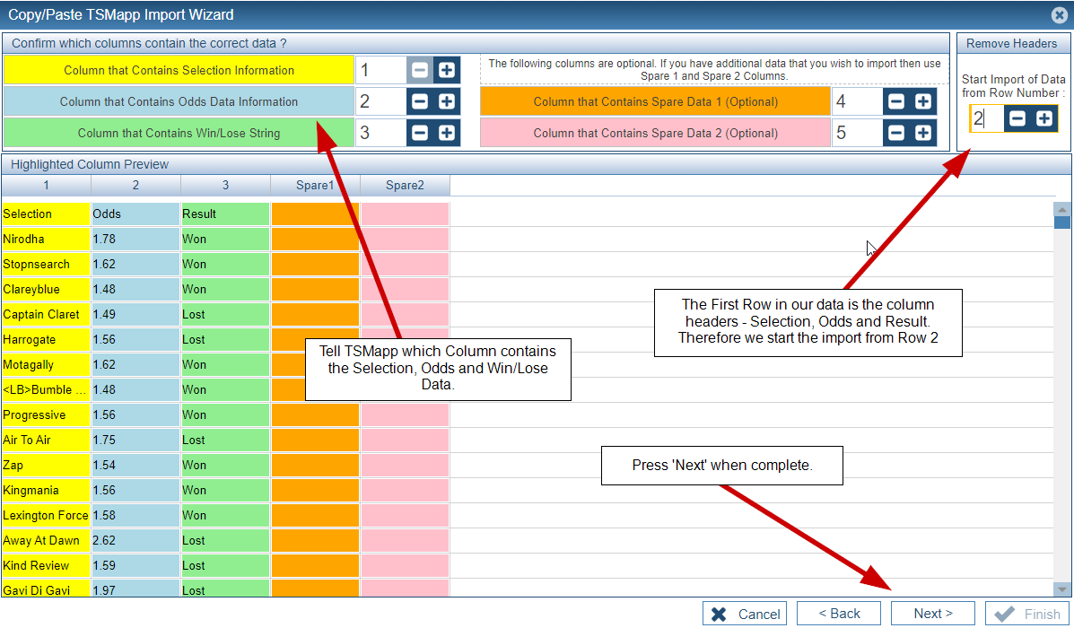Click the Cancel button
1074x628 pixels.
click(x=745, y=614)
